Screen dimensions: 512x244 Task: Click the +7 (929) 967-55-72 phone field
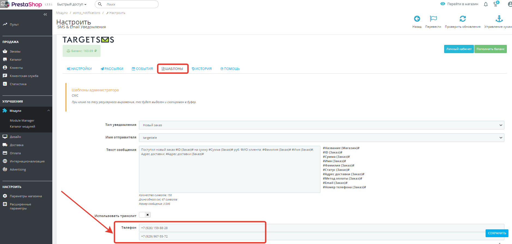(x=322, y=236)
